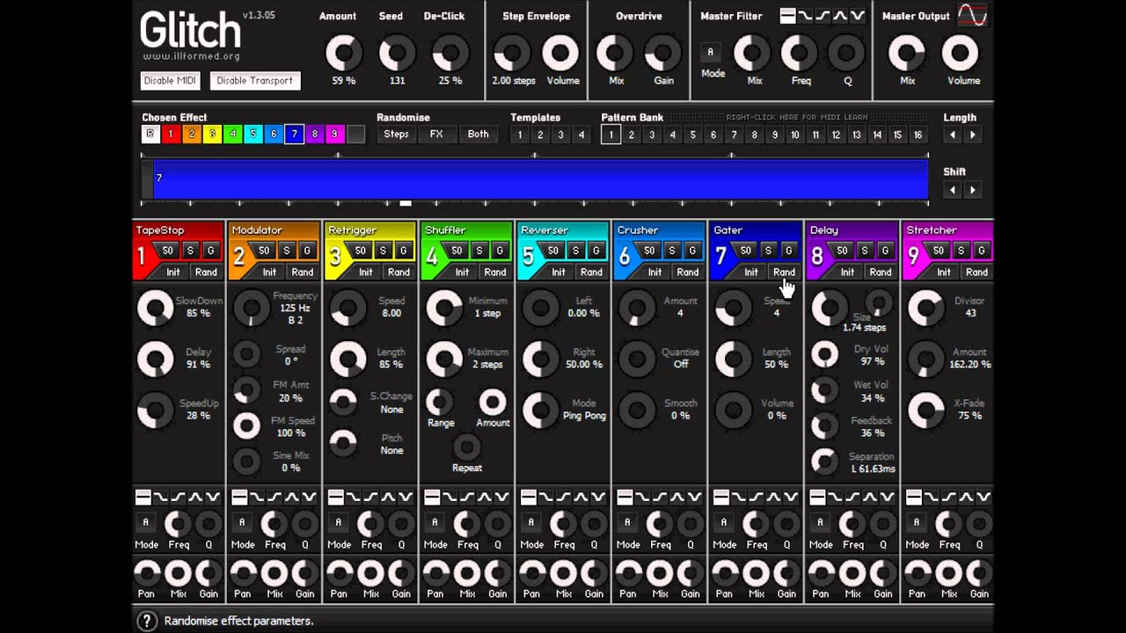Image resolution: width=1126 pixels, height=633 pixels.
Task: Click Rand on the Gater module
Action: pyautogui.click(x=784, y=272)
